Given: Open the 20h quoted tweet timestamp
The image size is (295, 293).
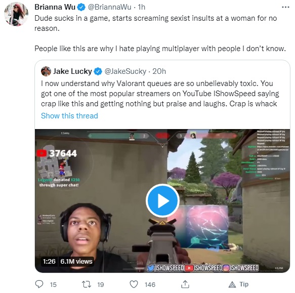Looking at the screenshot, I should click(159, 71).
